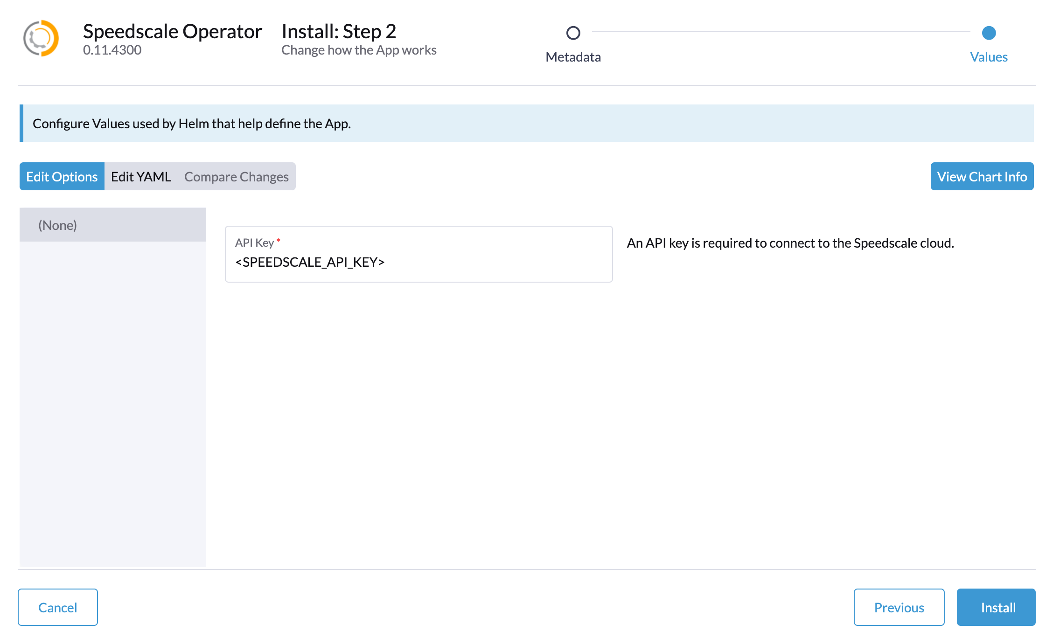
Task: Open the Compare Changes tab
Action: [237, 176]
